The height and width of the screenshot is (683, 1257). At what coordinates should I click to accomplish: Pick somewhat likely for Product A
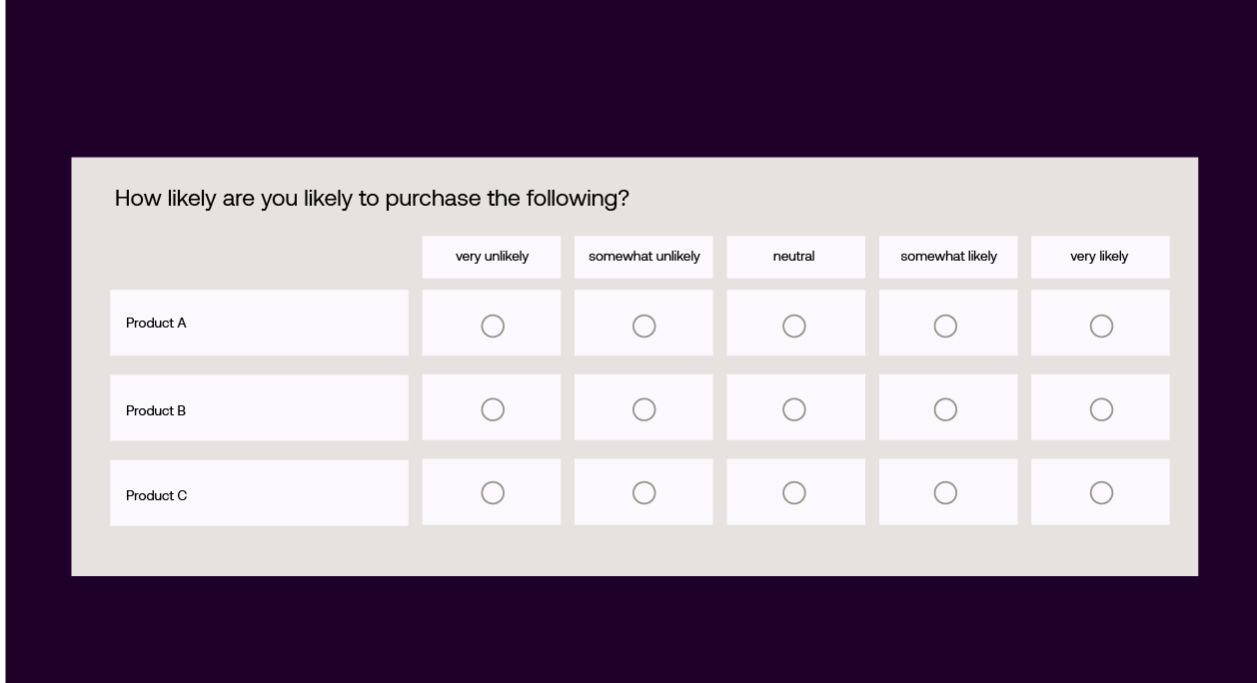[945, 327]
